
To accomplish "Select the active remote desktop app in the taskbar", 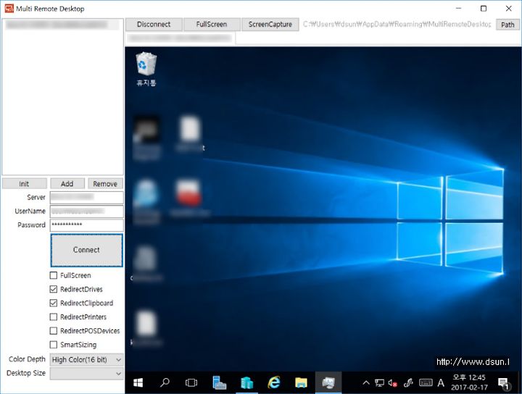I will pos(328,382).
